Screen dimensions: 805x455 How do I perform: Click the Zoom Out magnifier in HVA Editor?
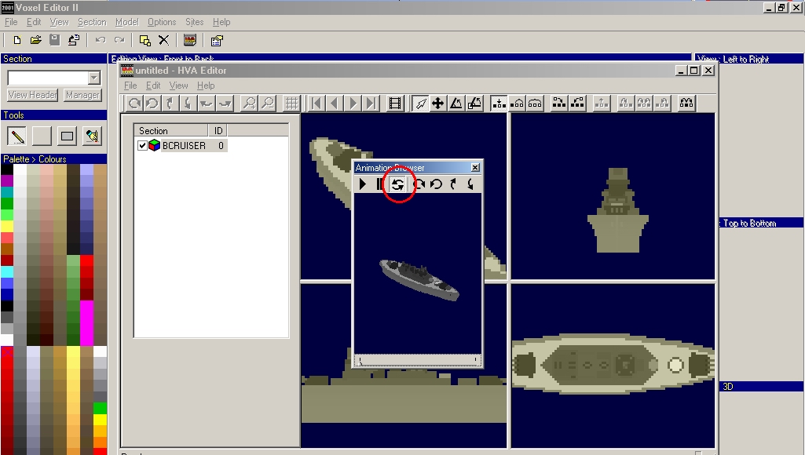point(268,104)
